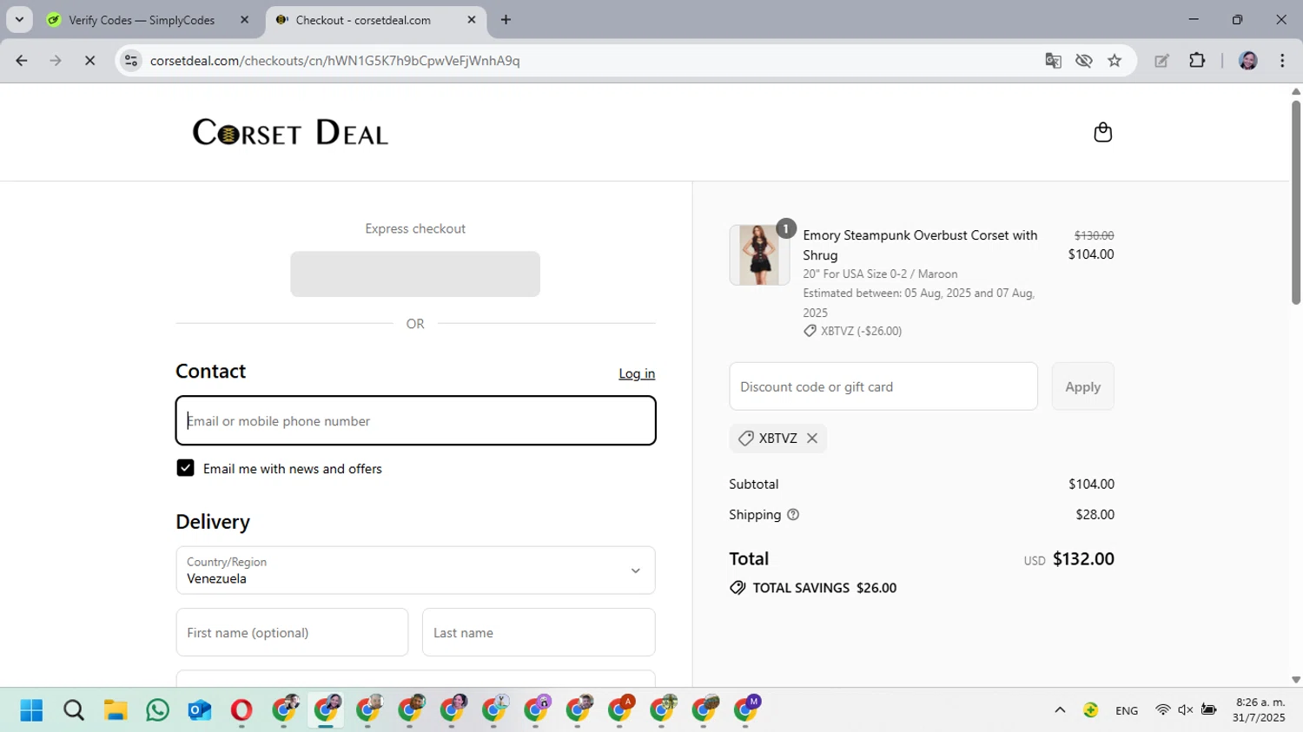Bookmark this page with the star icon
The image size is (1303, 732).
pos(1114,61)
